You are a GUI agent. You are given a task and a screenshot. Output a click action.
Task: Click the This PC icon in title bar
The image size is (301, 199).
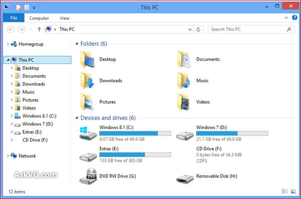[x=6, y=7]
